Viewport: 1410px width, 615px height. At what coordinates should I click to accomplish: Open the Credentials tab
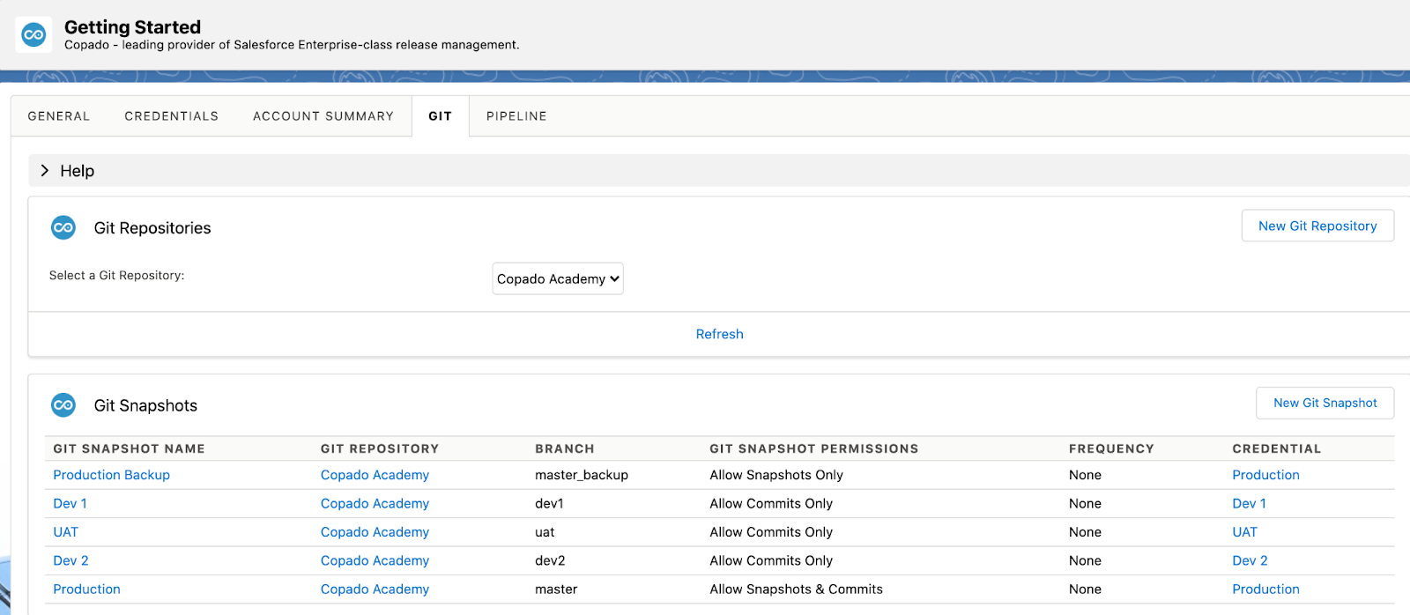(172, 116)
